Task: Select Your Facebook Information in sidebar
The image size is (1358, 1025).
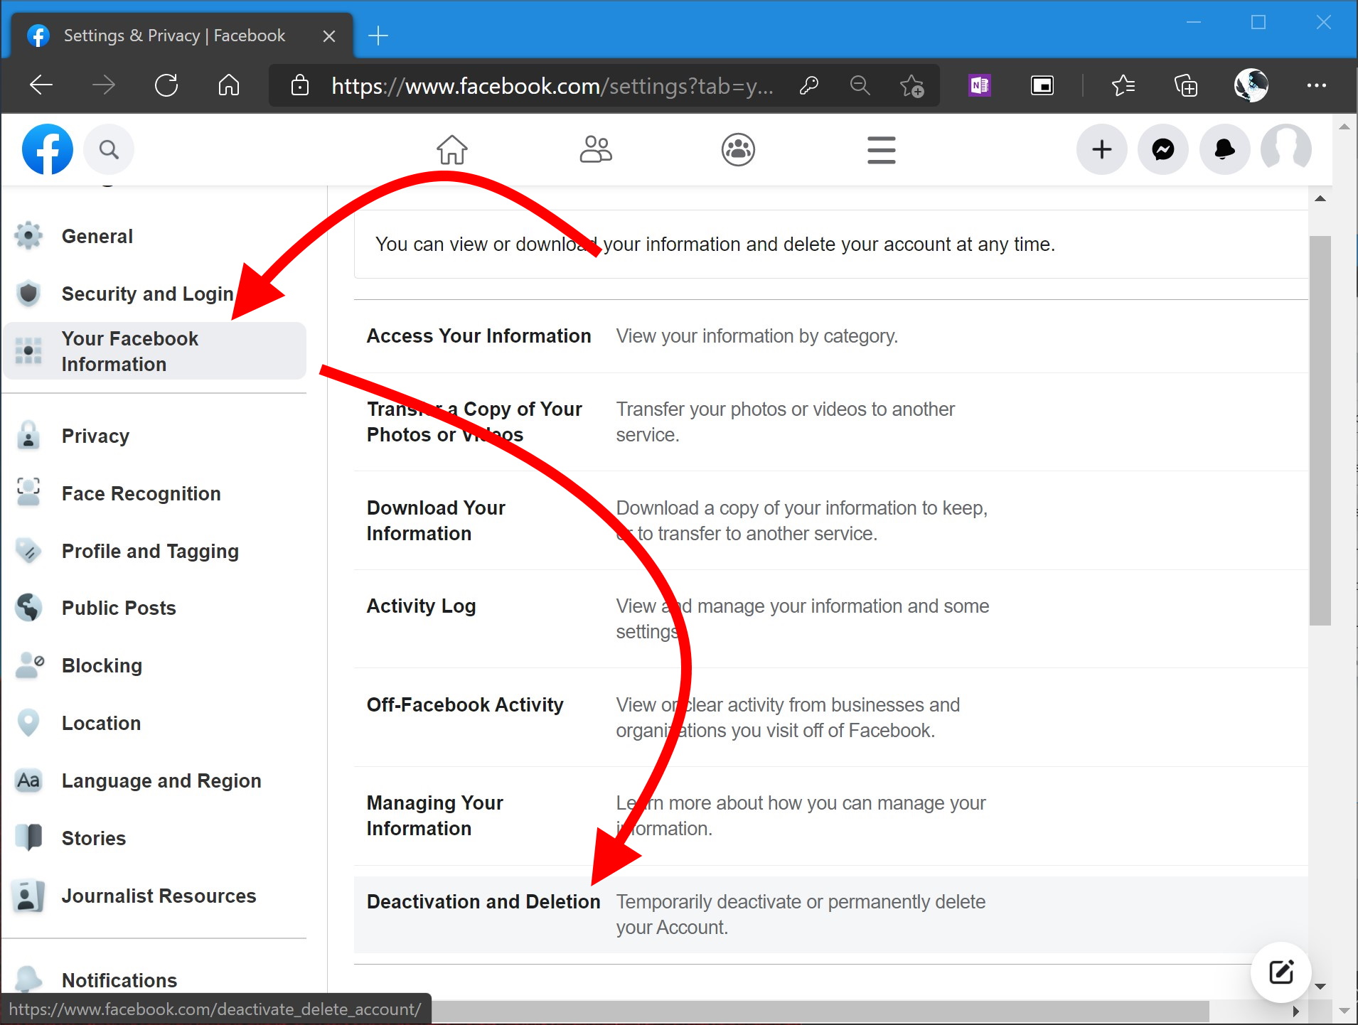Action: click(x=155, y=351)
